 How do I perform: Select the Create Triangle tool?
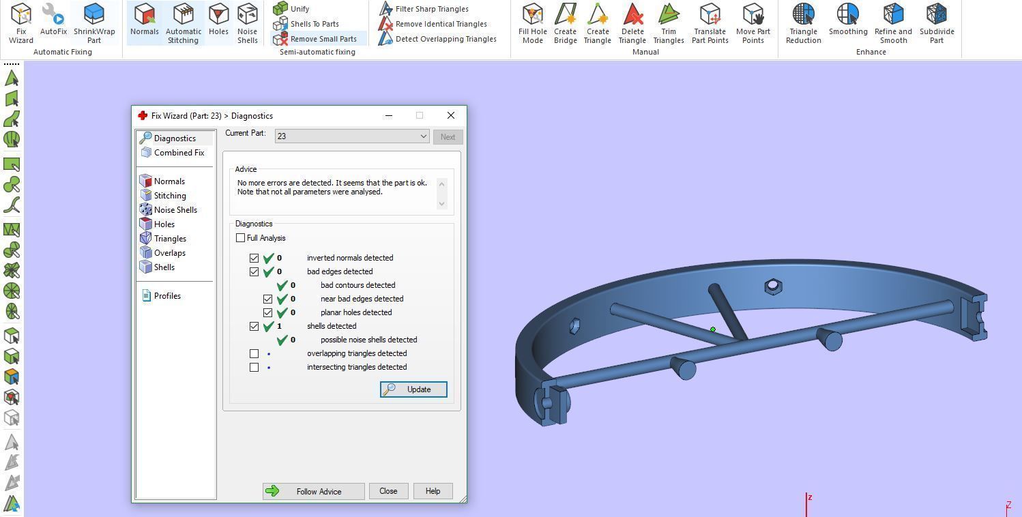click(597, 23)
